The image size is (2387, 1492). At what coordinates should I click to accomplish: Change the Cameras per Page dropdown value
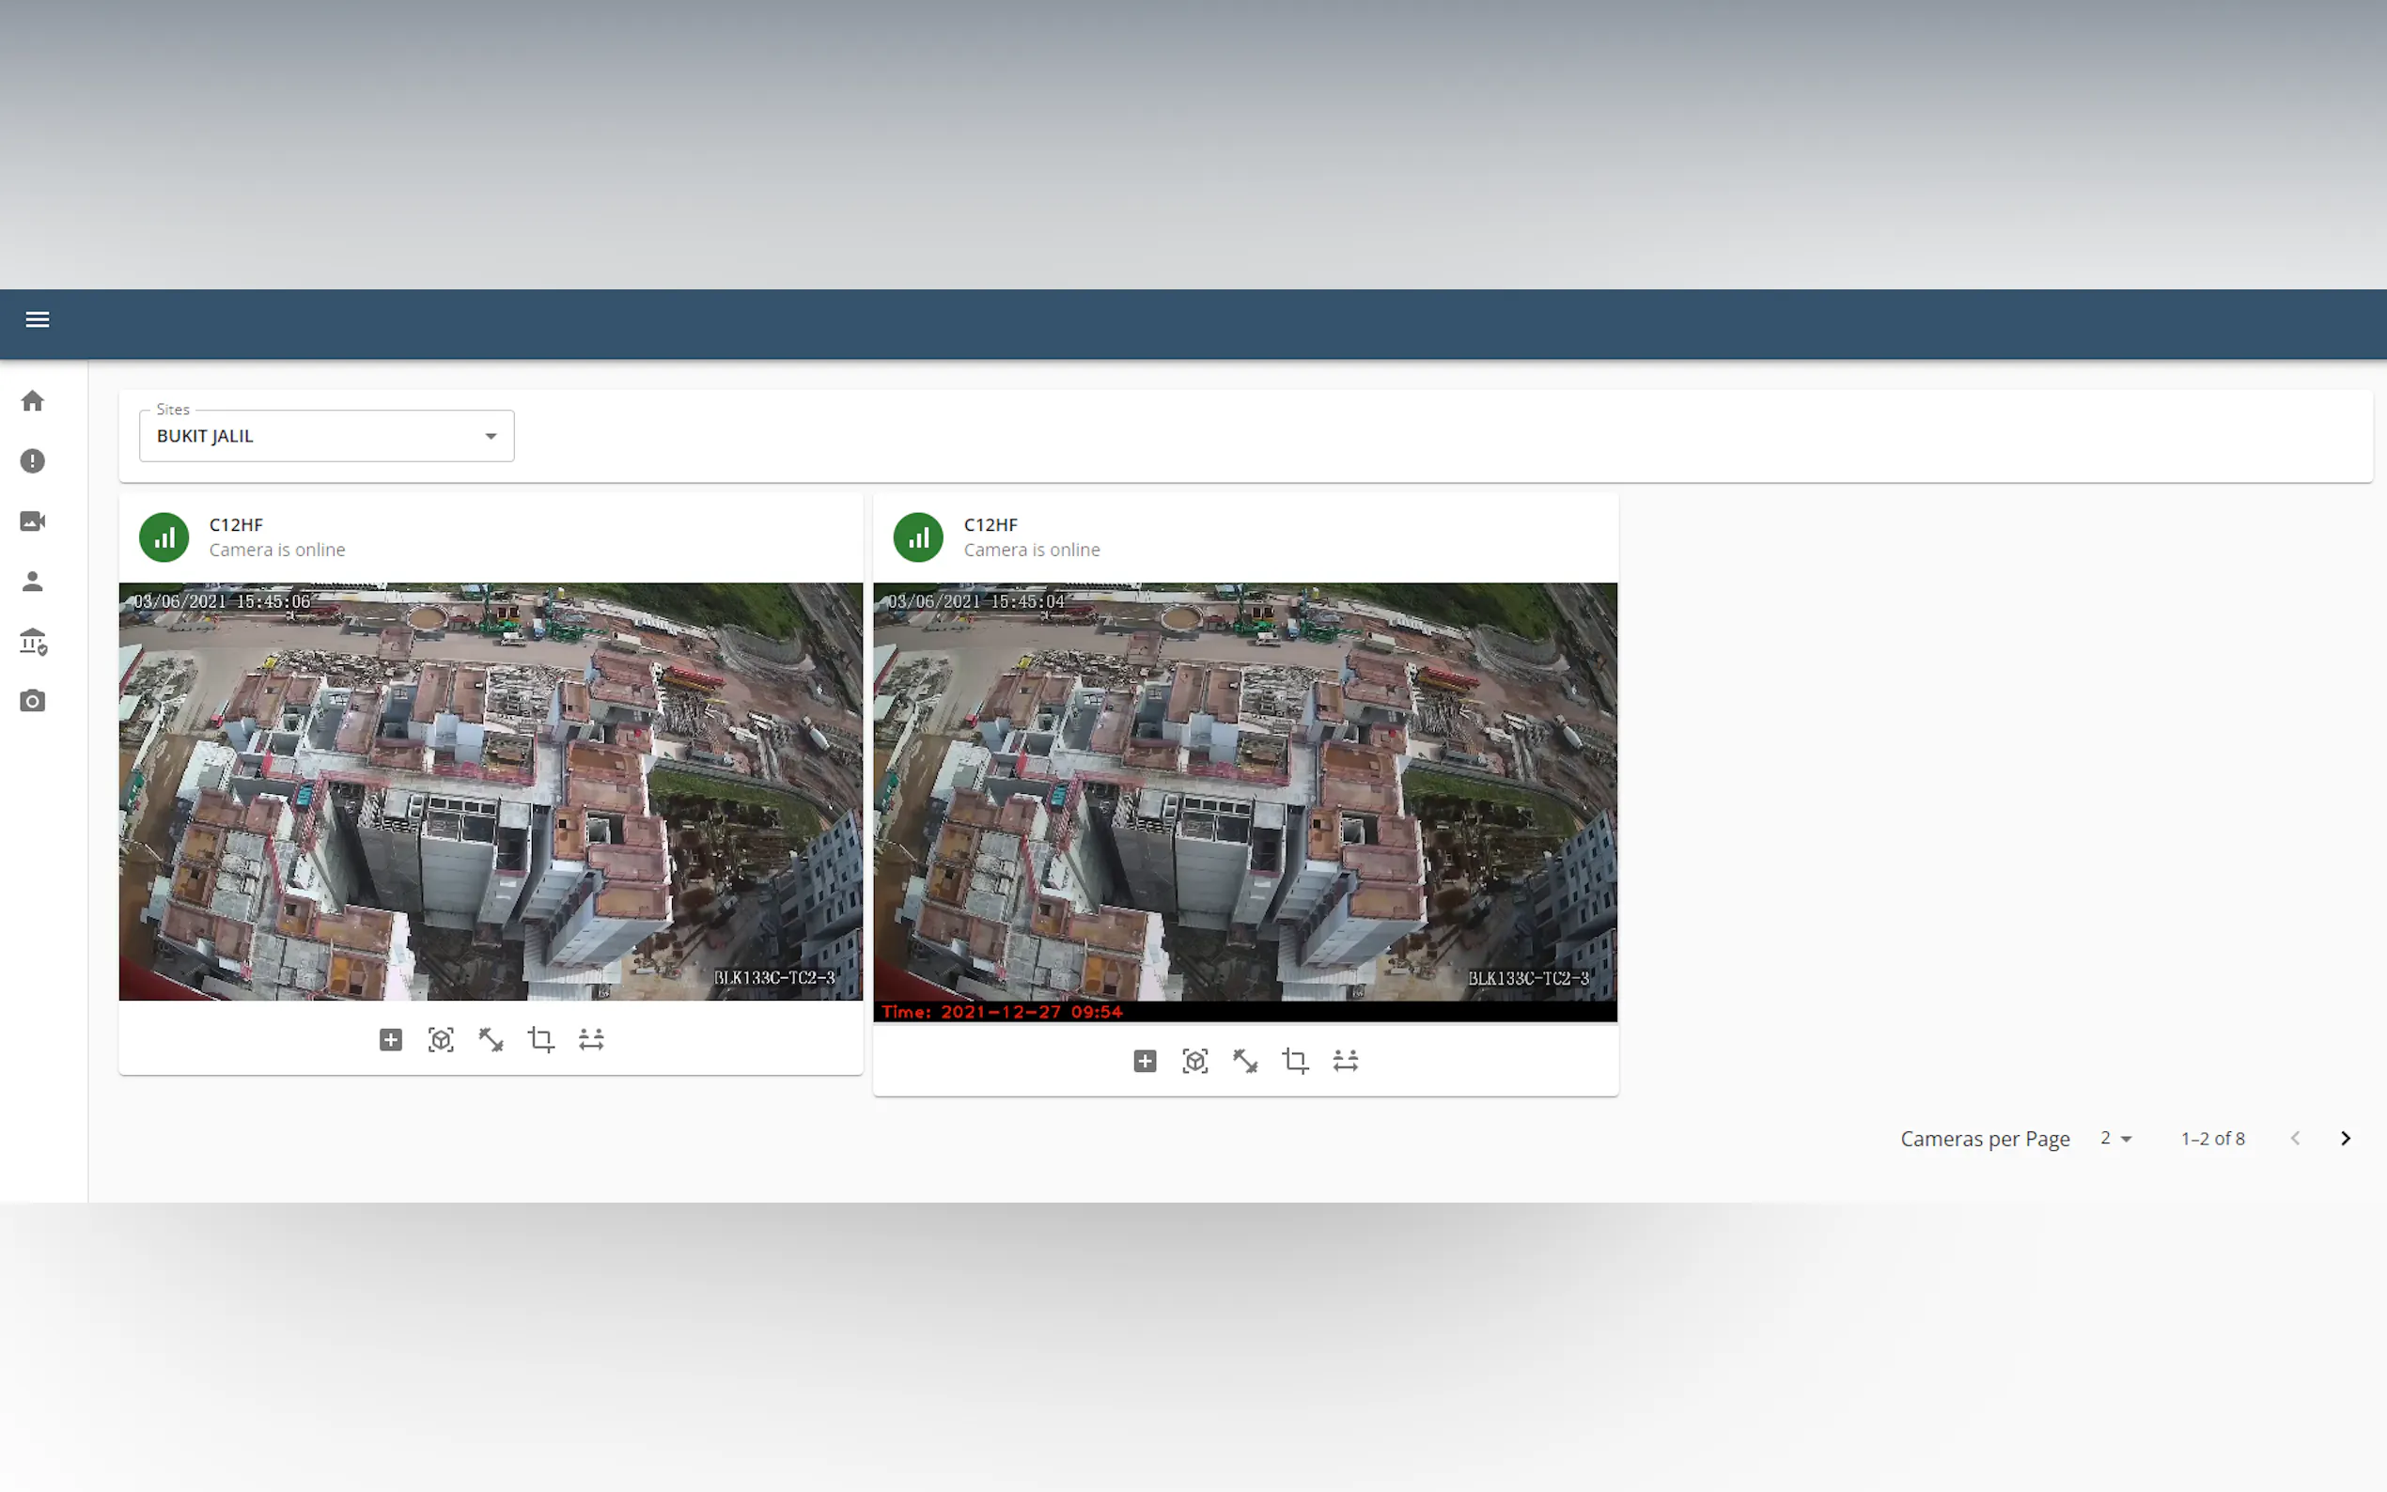click(2115, 1139)
